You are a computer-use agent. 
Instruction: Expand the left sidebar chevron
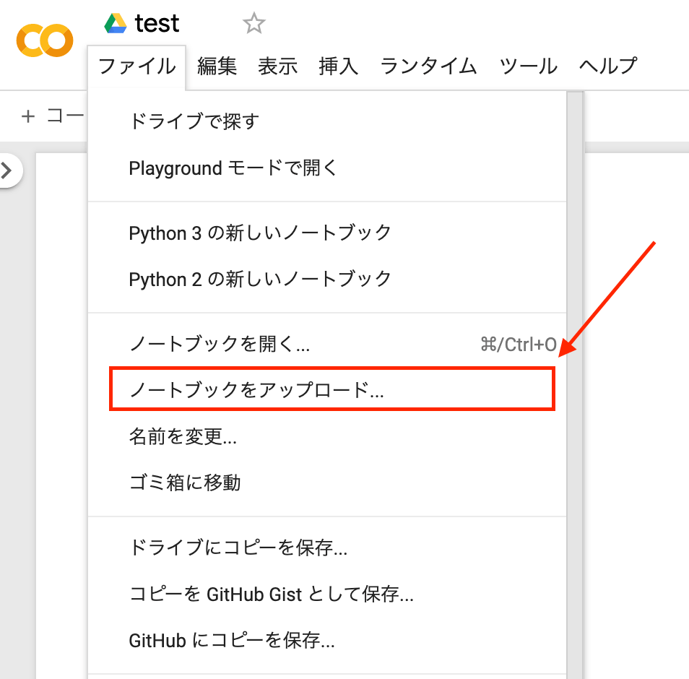point(8,170)
